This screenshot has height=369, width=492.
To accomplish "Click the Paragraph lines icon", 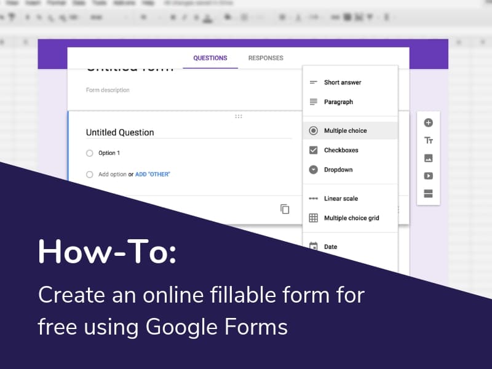I will pyautogui.click(x=314, y=102).
